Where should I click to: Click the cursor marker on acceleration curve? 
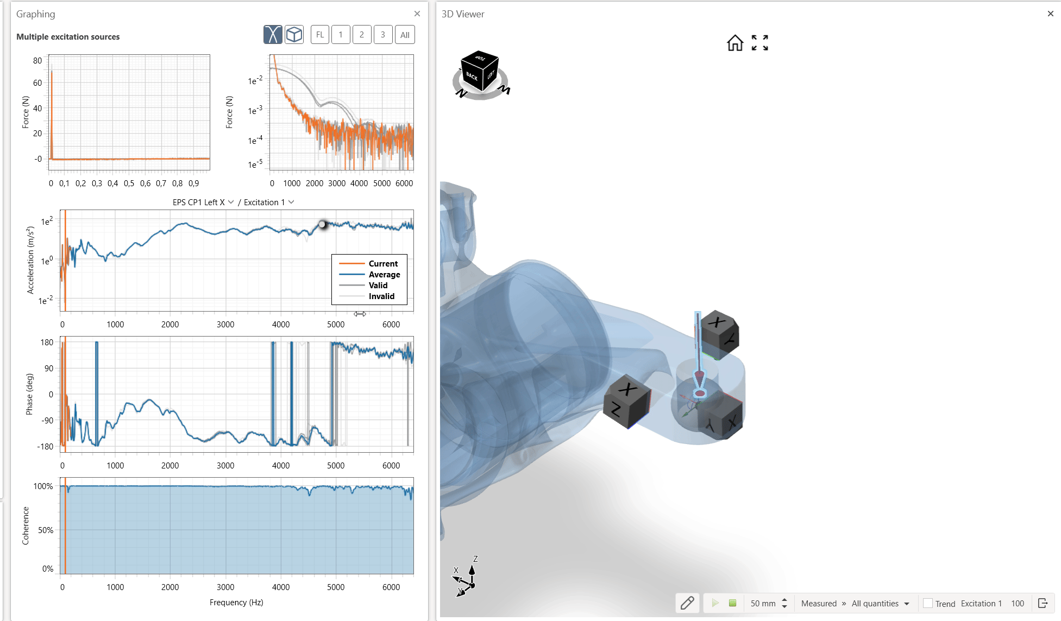click(323, 224)
